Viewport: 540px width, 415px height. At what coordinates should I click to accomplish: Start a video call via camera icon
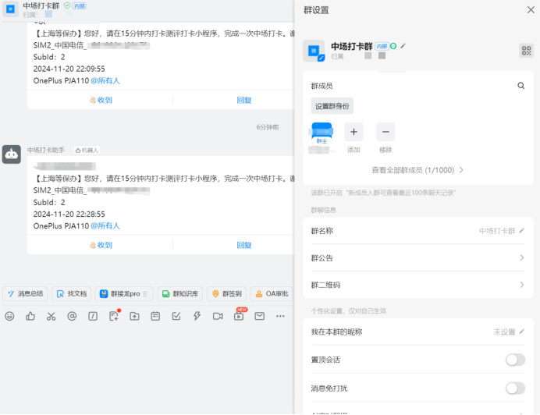(x=218, y=316)
